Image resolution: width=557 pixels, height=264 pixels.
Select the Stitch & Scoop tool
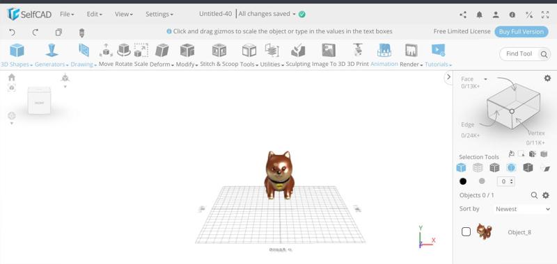coord(219,50)
